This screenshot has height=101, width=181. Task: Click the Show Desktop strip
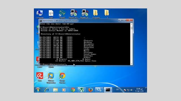click(146, 90)
